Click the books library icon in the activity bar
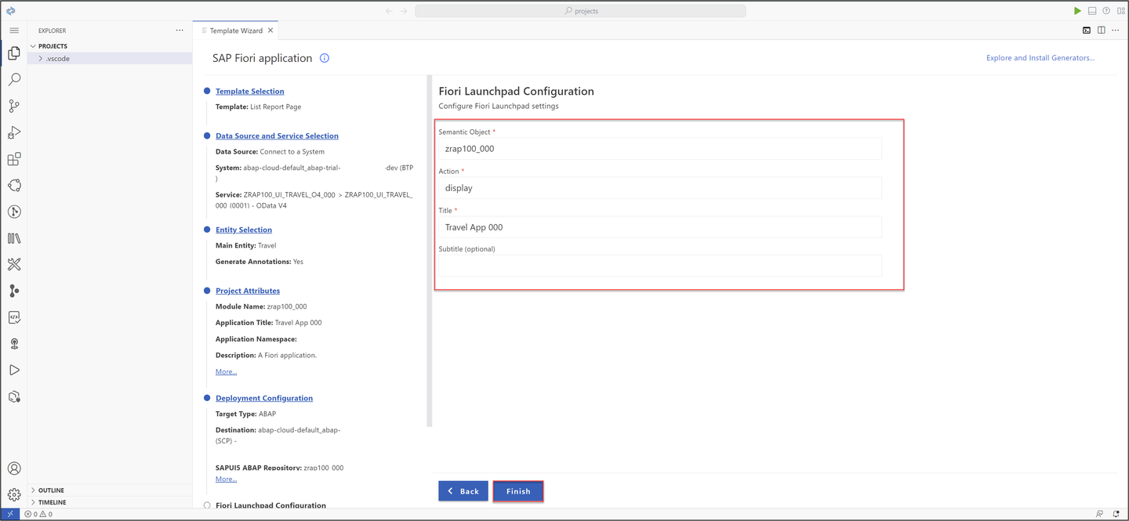 coord(14,238)
